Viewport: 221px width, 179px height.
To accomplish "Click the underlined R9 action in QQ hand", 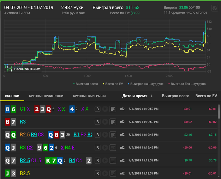I will pyautogui.click(x=34, y=135).
